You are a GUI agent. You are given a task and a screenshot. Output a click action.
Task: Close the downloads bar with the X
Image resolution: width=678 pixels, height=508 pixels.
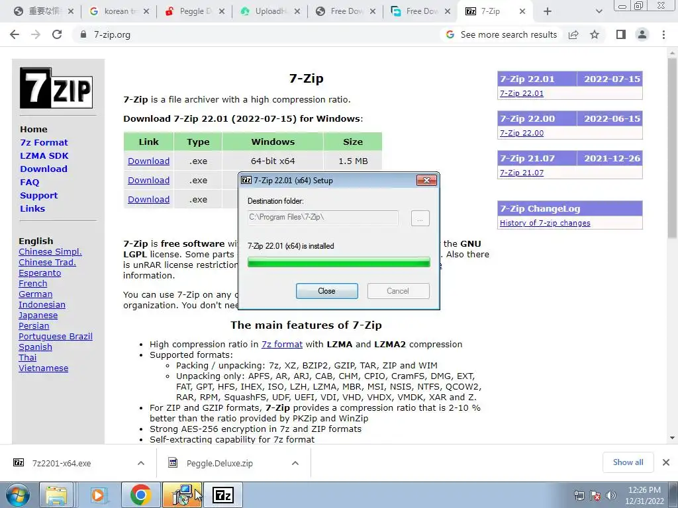coord(666,462)
